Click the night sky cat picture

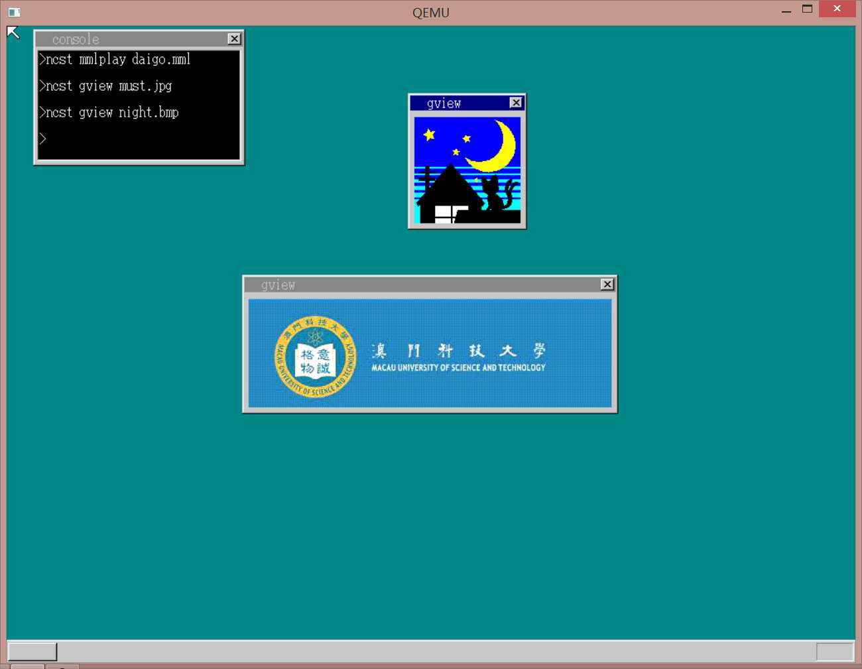[467, 170]
